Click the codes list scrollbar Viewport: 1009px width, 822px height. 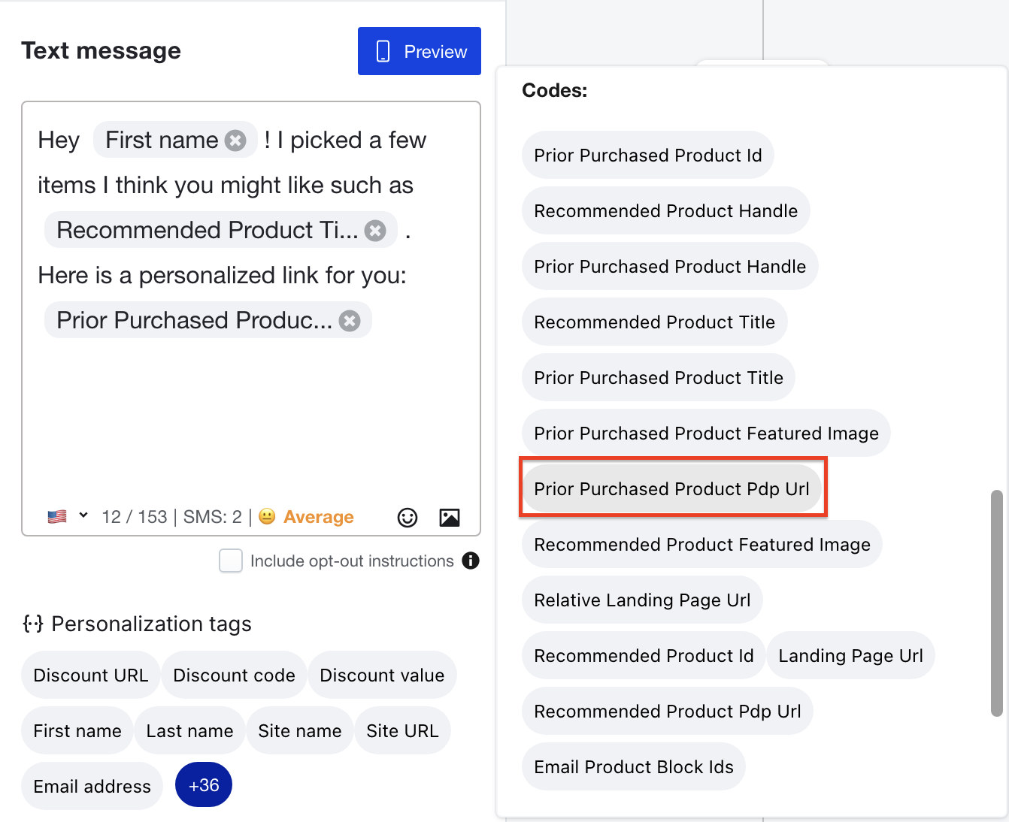[997, 603]
